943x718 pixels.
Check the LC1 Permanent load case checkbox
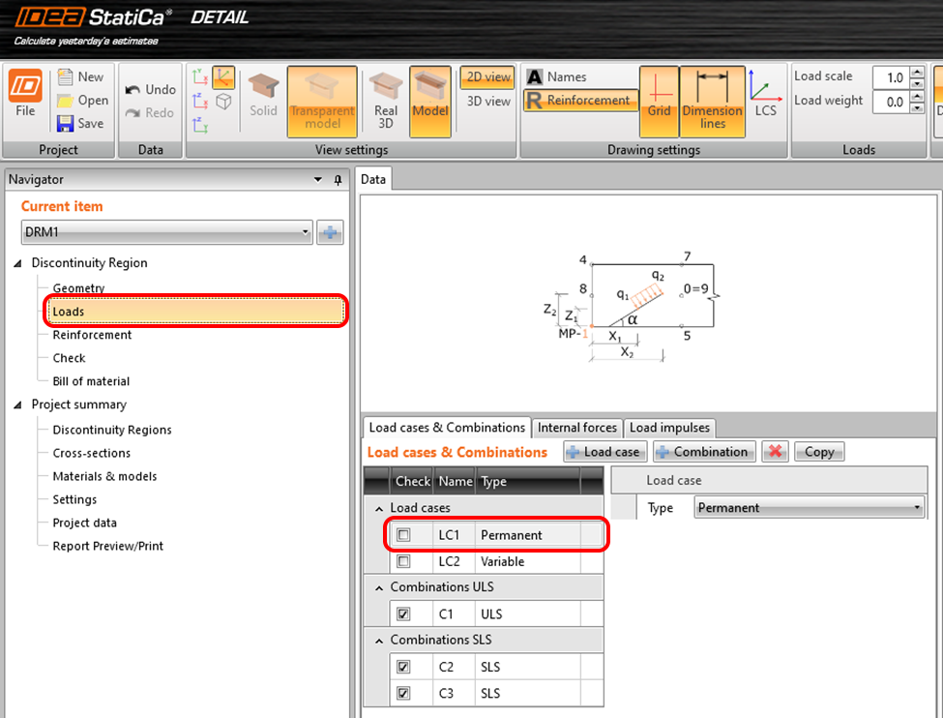[403, 535]
